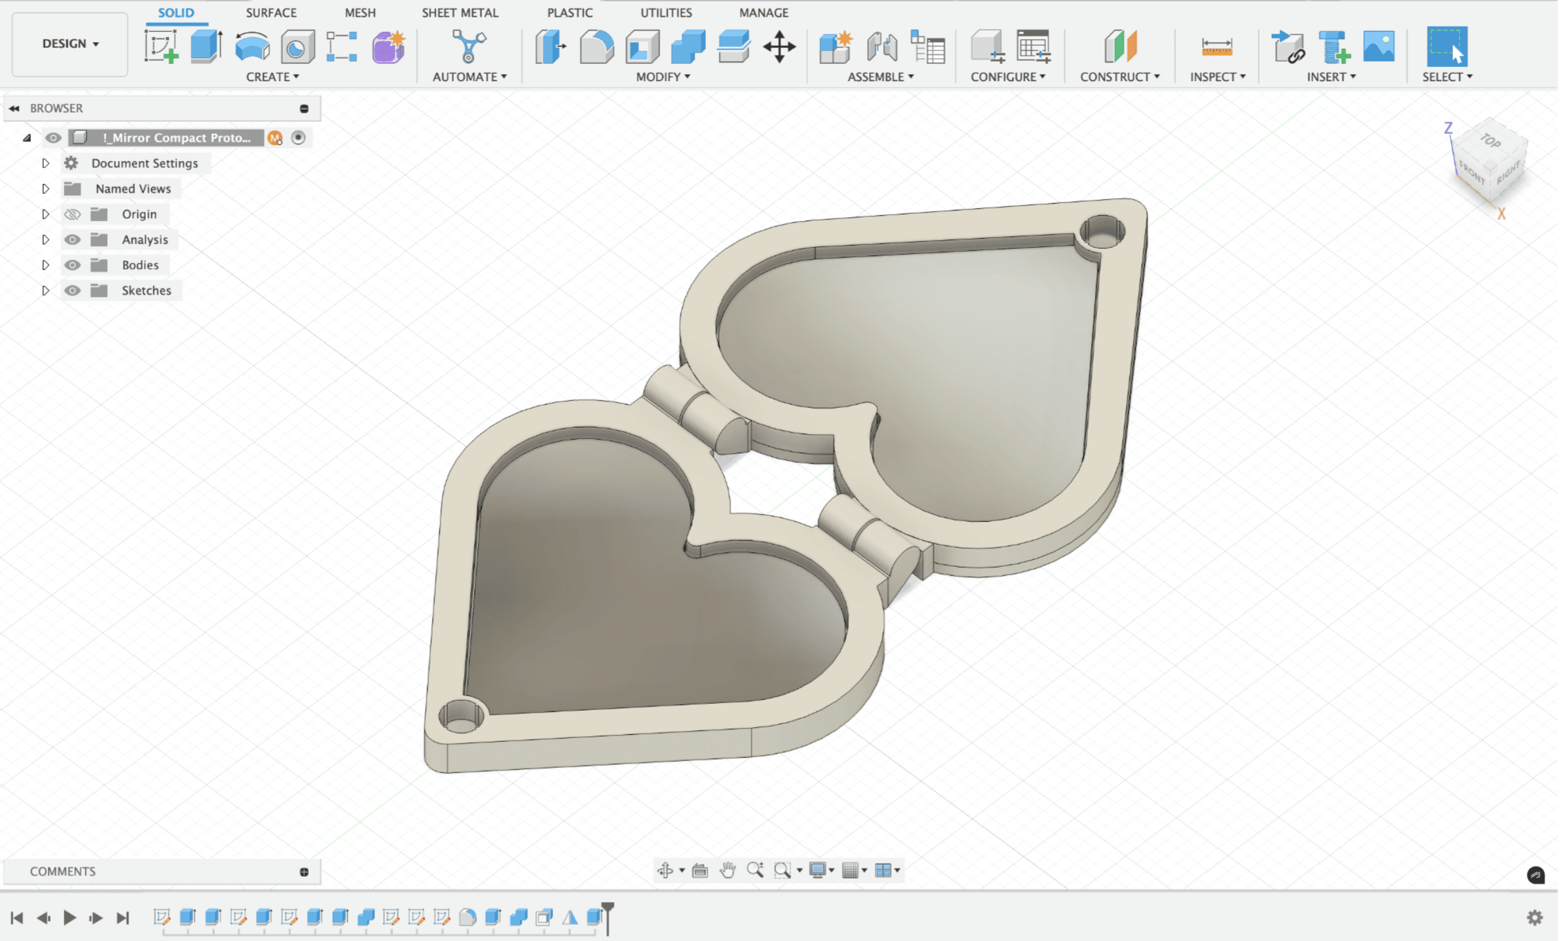Hide the Bodies folder via eye icon
The height and width of the screenshot is (941, 1561).
72,266
